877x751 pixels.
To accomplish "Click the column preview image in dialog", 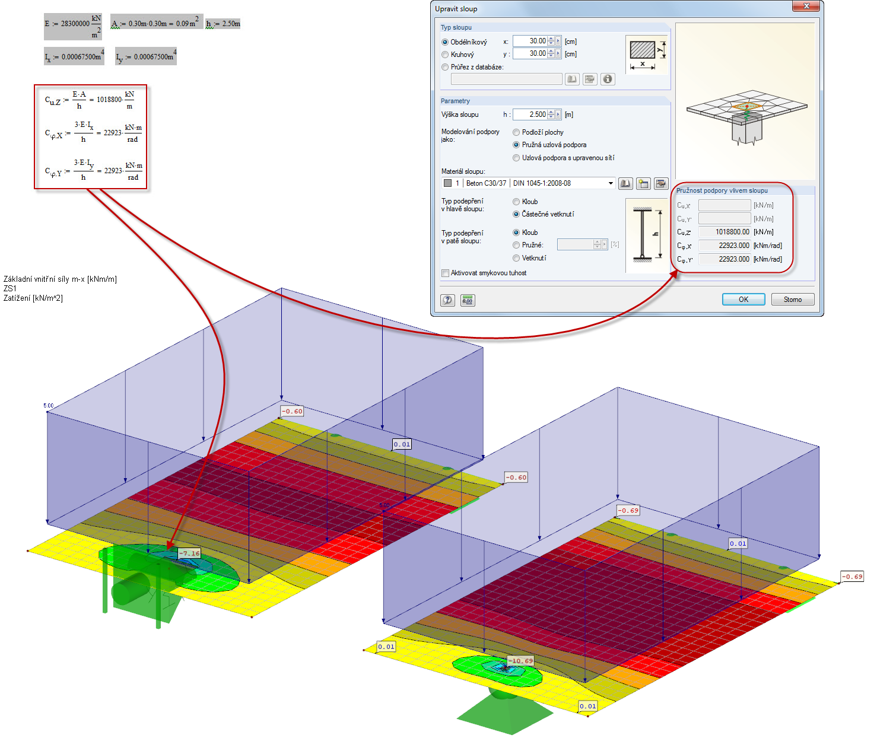I will pyautogui.click(x=745, y=101).
